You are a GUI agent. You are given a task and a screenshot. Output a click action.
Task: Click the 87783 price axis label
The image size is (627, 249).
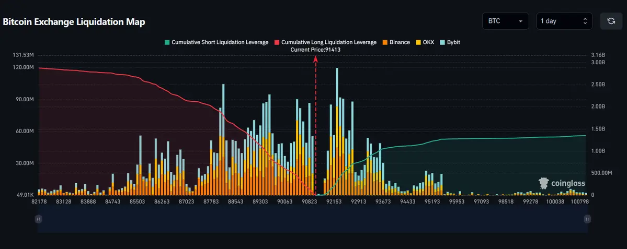pos(211,202)
